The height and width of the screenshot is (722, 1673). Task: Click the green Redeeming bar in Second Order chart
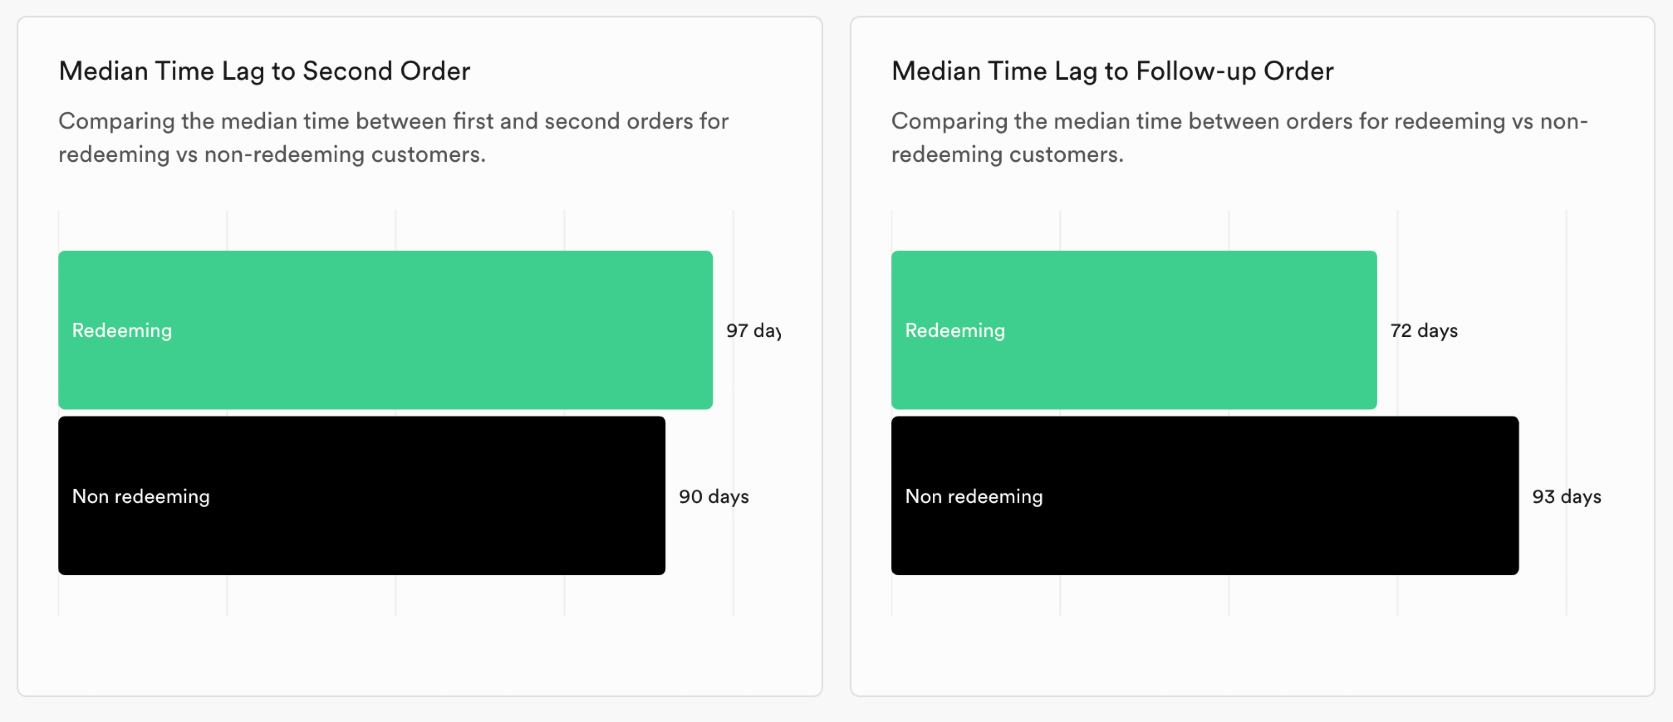(385, 330)
